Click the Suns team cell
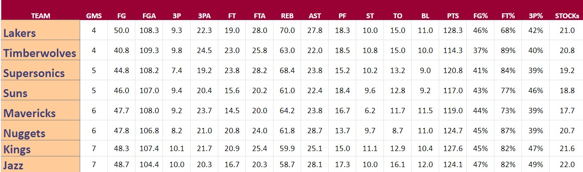The image size is (583, 172). [41, 90]
